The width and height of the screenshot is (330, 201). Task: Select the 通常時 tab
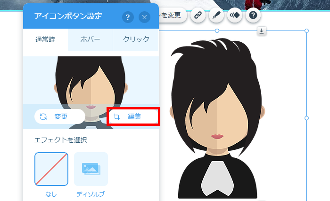click(x=45, y=39)
